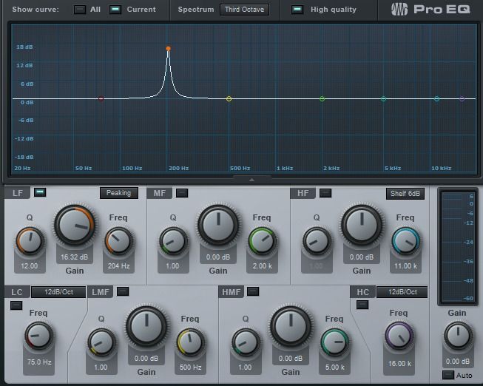The image size is (483, 386).
Task: Enable the Auto gain toggle
Action: tap(448, 375)
